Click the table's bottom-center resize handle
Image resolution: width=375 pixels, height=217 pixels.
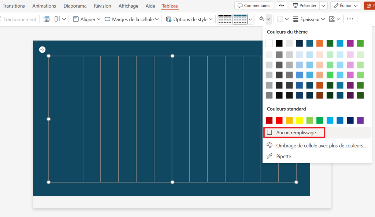pyautogui.click(x=172, y=182)
